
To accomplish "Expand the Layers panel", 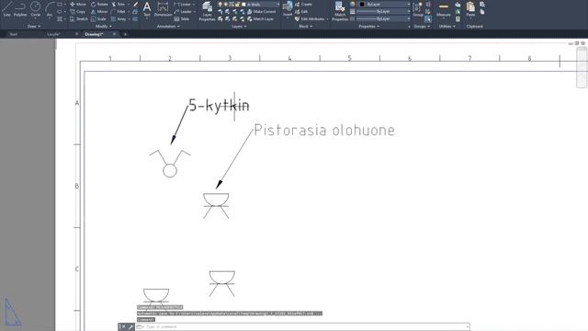I will [239, 27].
